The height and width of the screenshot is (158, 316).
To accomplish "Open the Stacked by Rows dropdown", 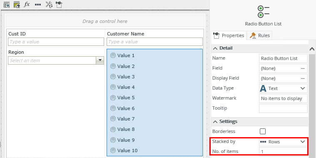I will point(283,142).
